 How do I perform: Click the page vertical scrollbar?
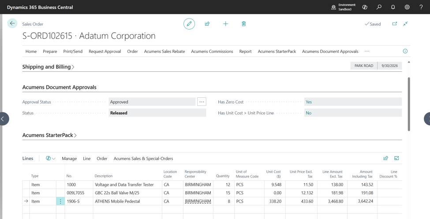tap(409, 104)
